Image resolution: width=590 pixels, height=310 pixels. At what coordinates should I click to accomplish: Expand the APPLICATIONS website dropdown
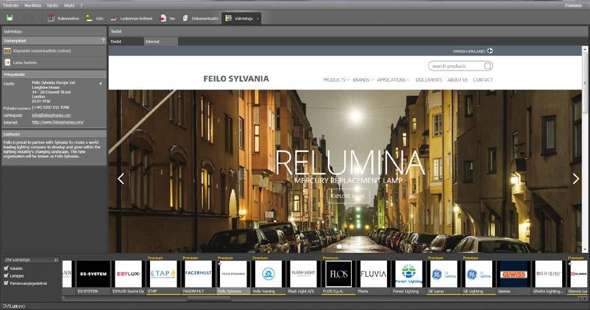coord(393,79)
